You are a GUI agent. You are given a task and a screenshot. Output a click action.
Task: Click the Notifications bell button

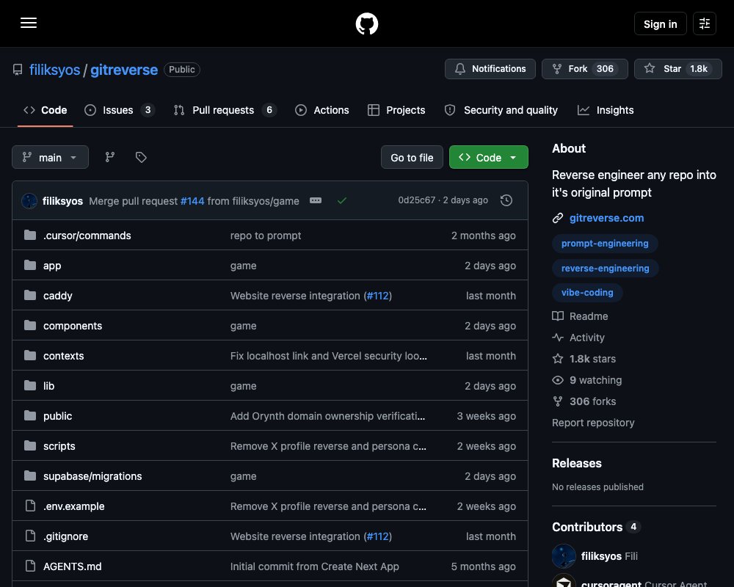(x=490, y=69)
